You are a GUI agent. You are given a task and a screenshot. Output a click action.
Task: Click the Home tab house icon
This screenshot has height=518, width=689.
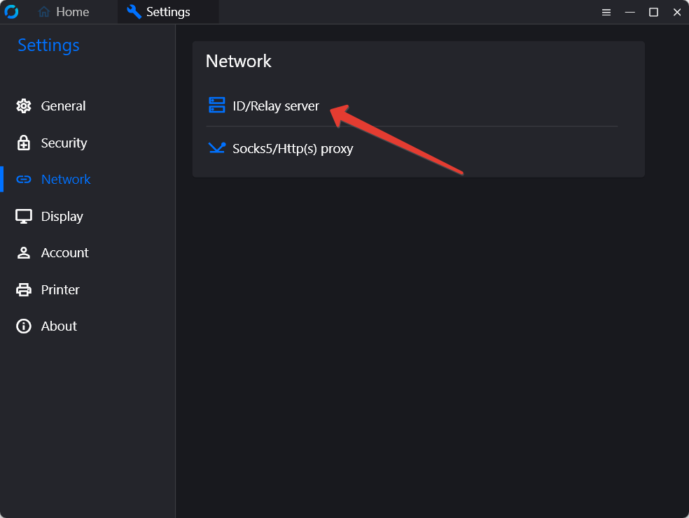tap(44, 12)
